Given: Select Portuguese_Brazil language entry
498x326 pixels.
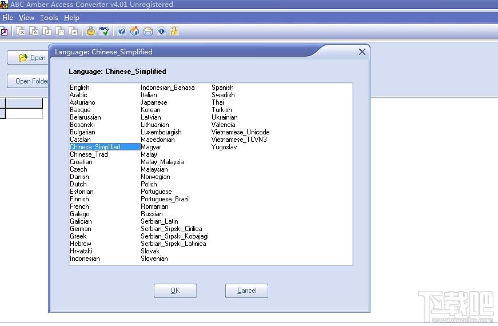Looking at the screenshot, I should tap(165, 199).
